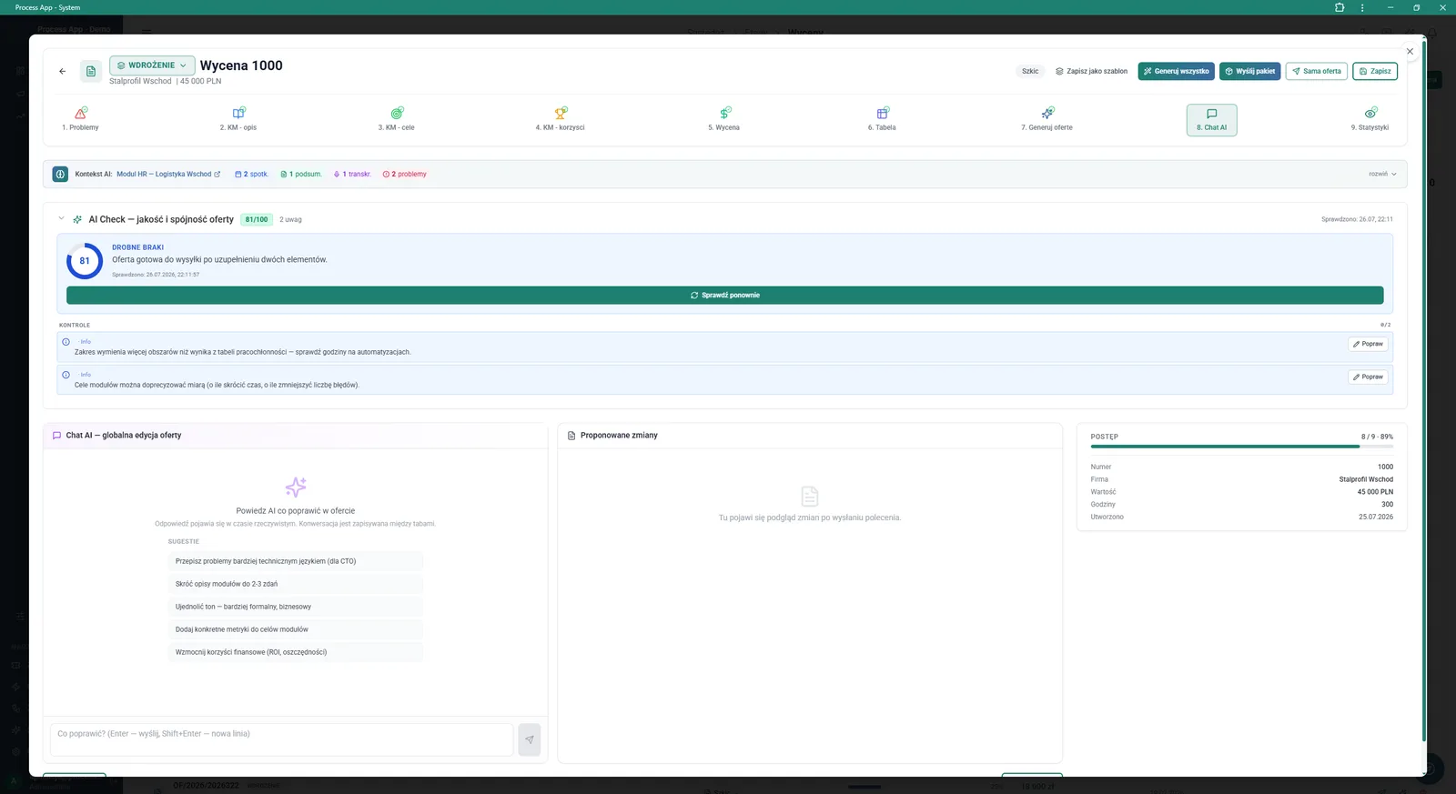Image resolution: width=1456 pixels, height=794 pixels.
Task: Click Popraw for the Cele modułów remark
Action: click(x=1368, y=377)
